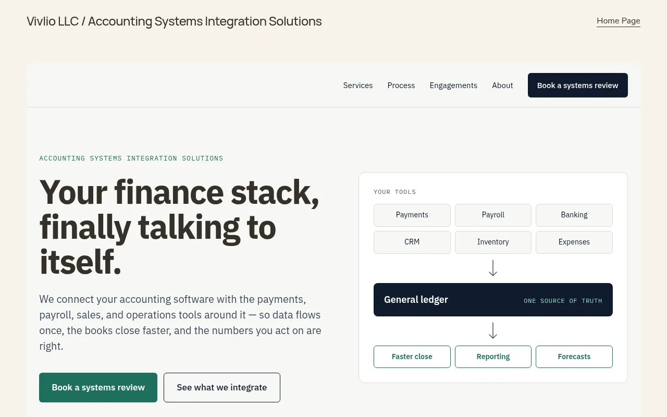This screenshot has width=667, height=417.
Task: Click See what we integrate button
Action: click(222, 387)
